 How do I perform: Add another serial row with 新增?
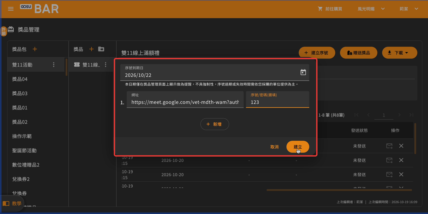215,124
